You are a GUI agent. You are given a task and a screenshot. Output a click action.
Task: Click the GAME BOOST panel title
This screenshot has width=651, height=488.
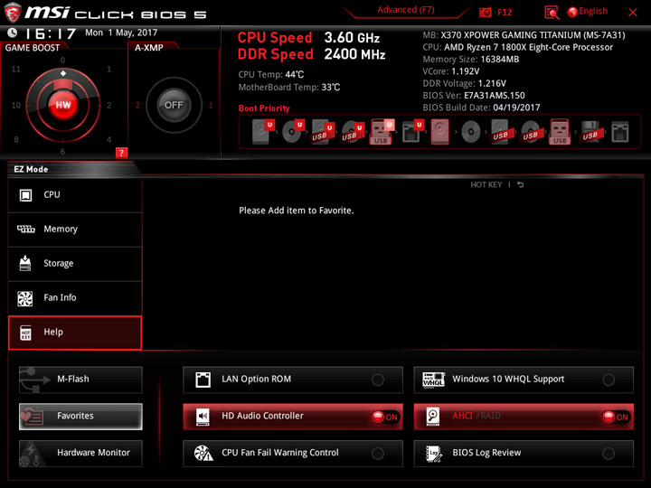click(x=33, y=48)
